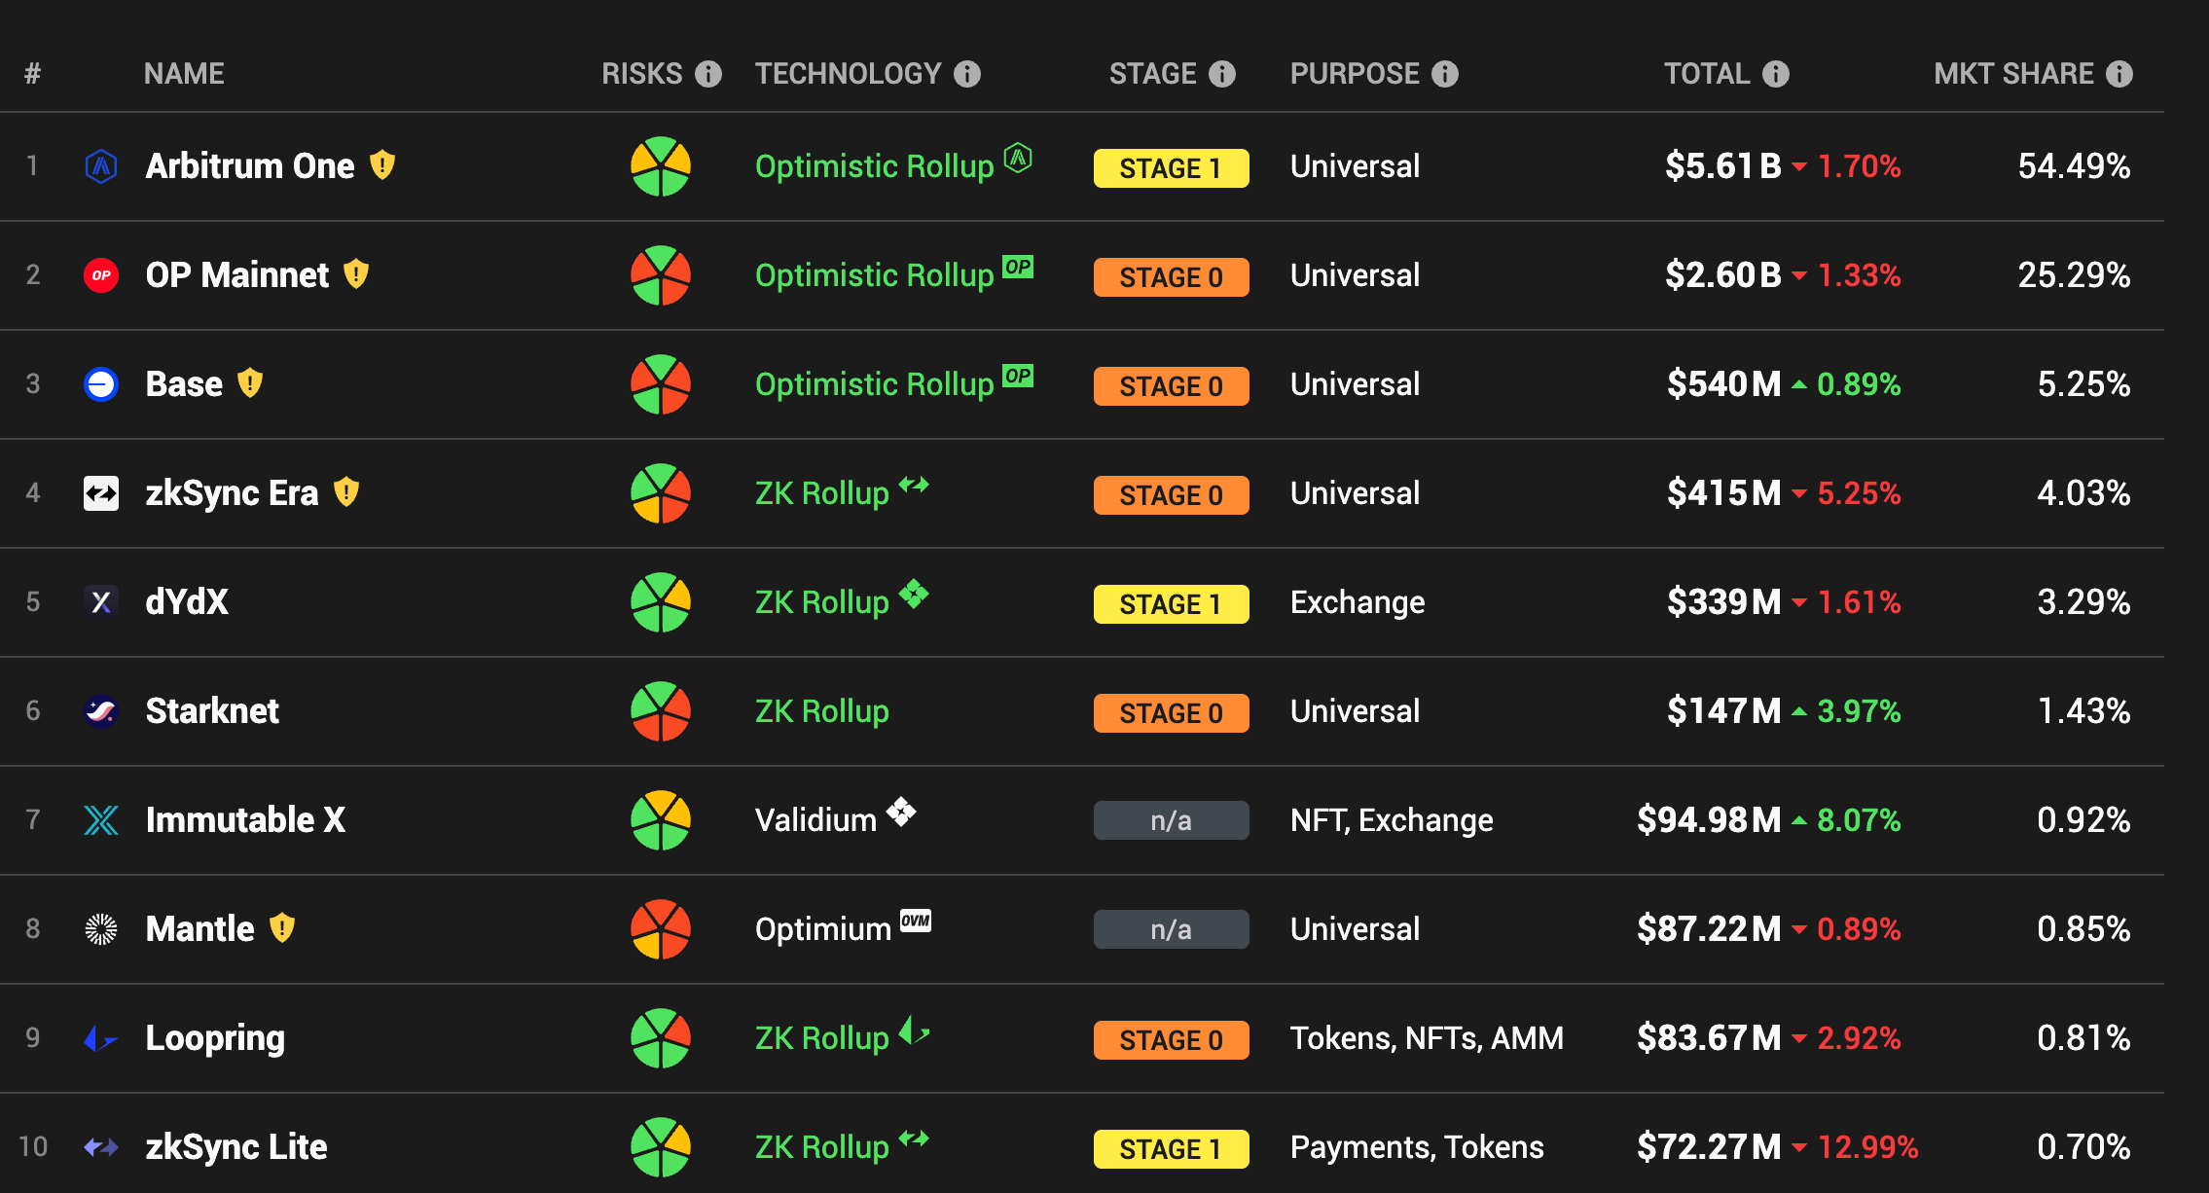Viewport: 2209px width, 1193px height.
Task: Click the TOTAL column info icon
Action: [x=1775, y=74]
